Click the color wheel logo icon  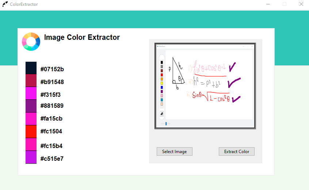[31, 42]
